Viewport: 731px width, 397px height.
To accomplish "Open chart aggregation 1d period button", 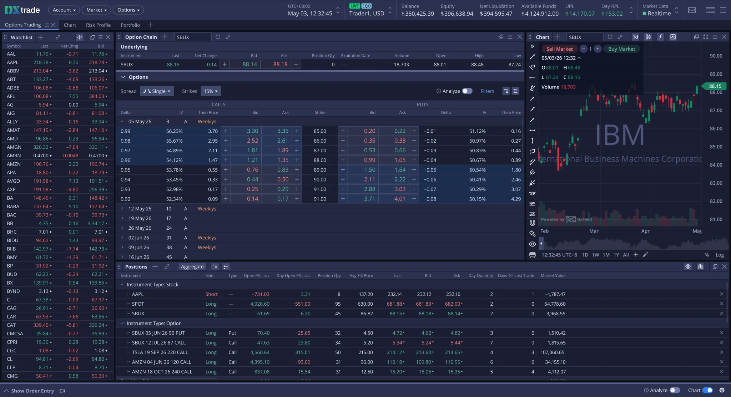I will [635, 37].
